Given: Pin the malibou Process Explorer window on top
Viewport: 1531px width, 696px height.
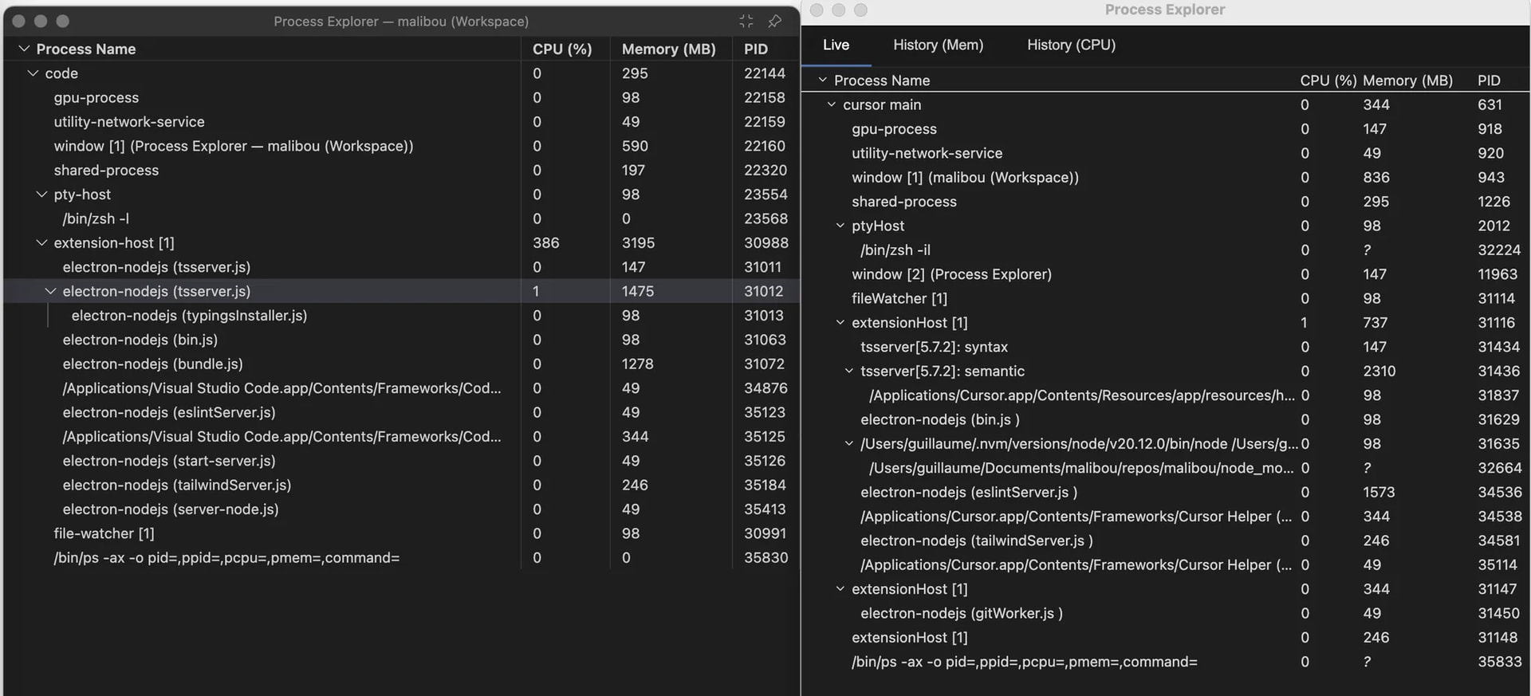Looking at the screenshot, I should coord(774,22).
